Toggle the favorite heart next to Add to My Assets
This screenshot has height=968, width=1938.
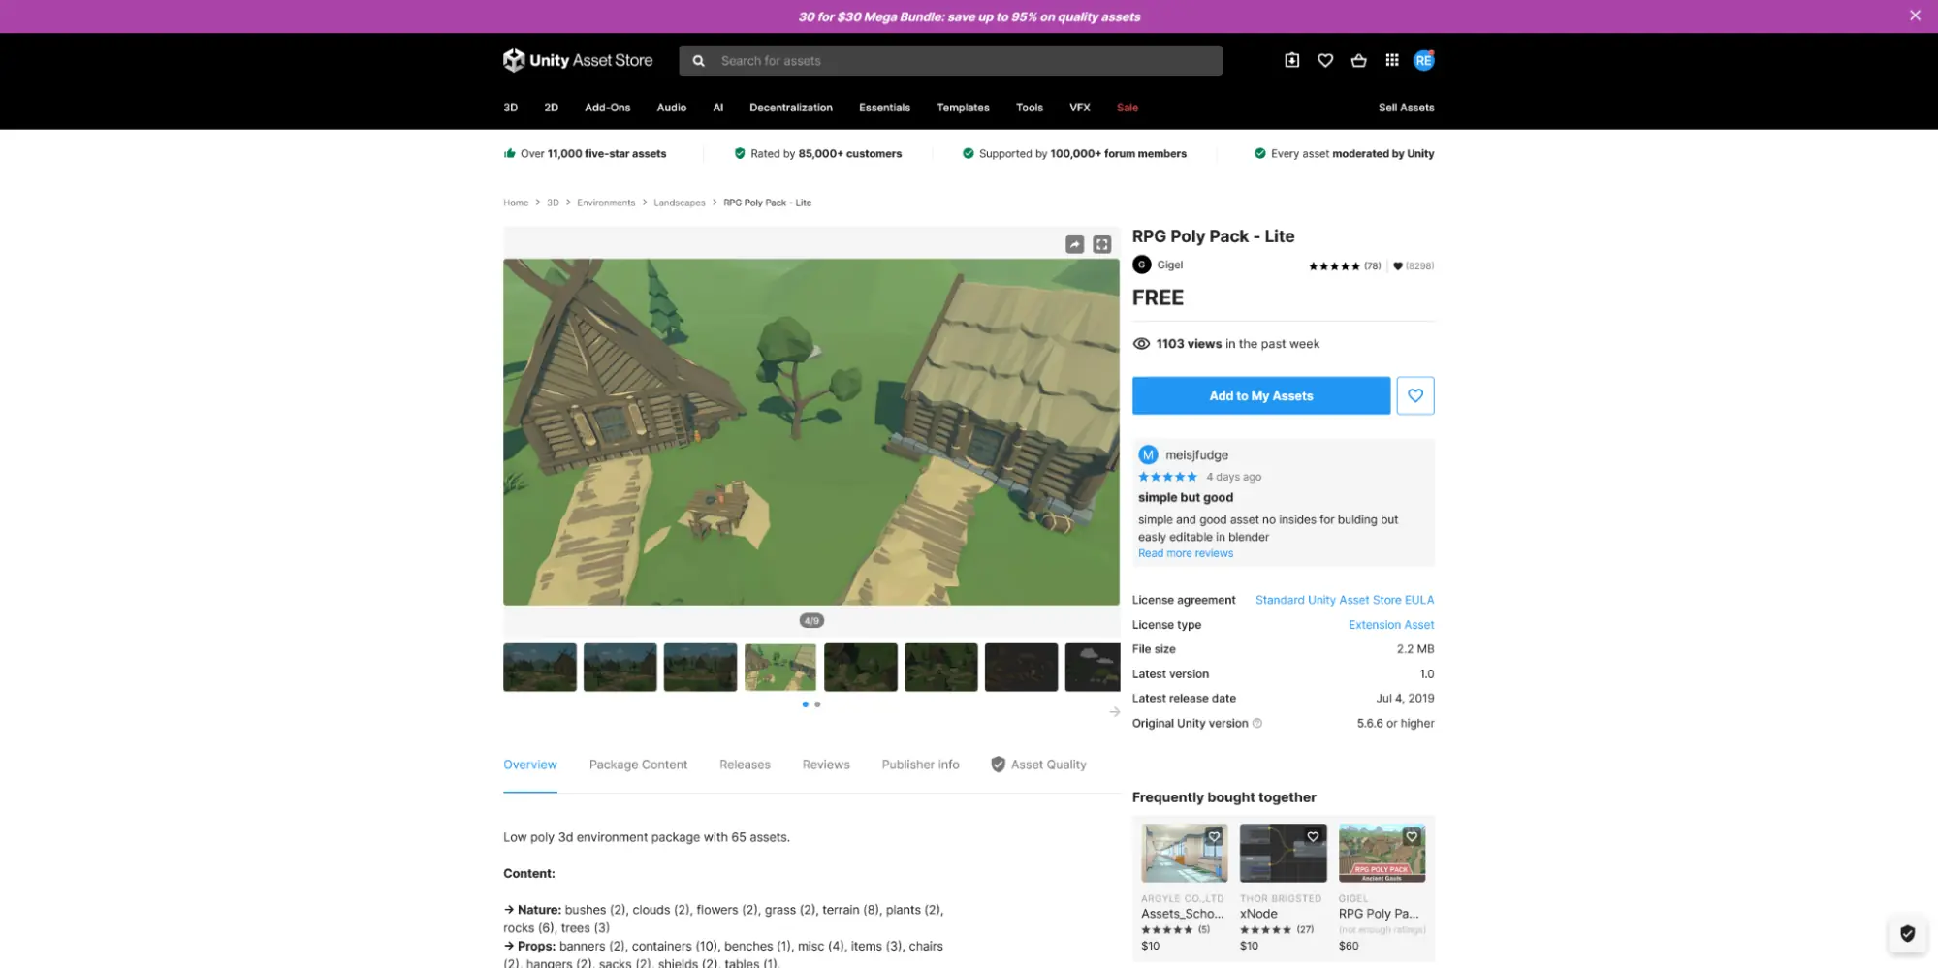point(1415,395)
